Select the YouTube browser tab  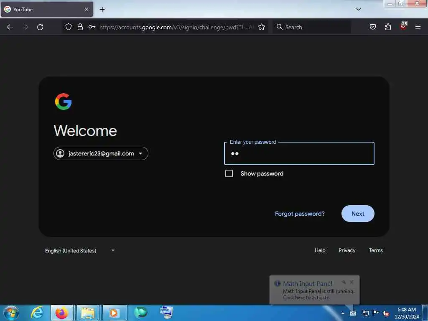click(47, 9)
